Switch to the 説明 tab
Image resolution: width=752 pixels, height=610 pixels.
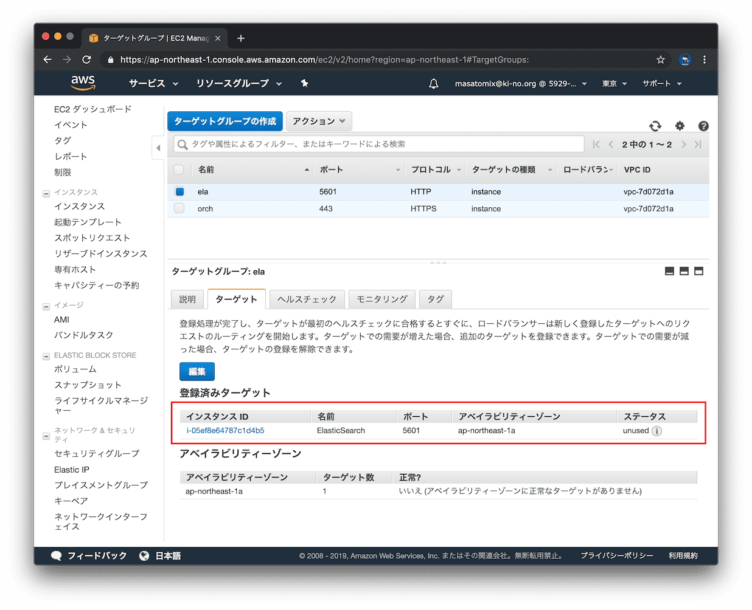tap(187, 299)
